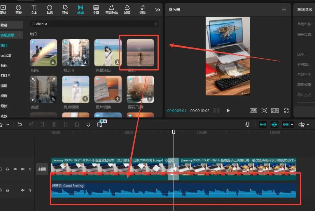This screenshot has width=315, height=211.
Task: Click the fullscreen icon in the player
Action: pos(286,110)
